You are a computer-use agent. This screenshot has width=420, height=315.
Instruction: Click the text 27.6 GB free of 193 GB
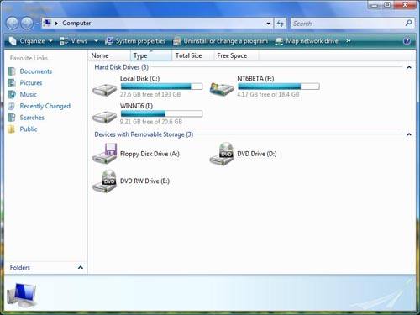tap(150, 94)
